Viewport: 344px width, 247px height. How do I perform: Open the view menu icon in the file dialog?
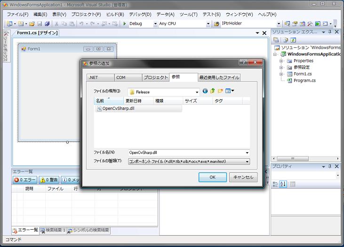tap(230, 91)
